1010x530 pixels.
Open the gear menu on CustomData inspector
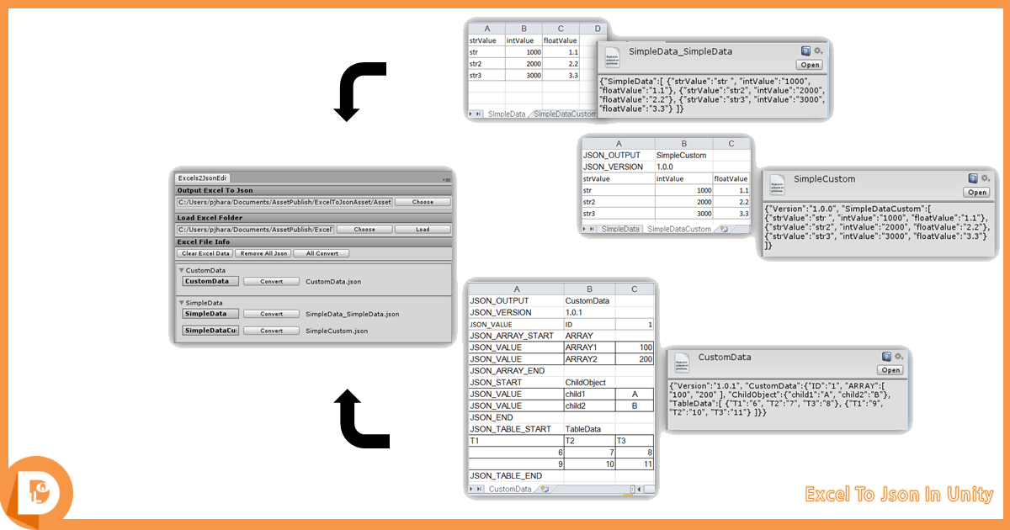[897, 357]
